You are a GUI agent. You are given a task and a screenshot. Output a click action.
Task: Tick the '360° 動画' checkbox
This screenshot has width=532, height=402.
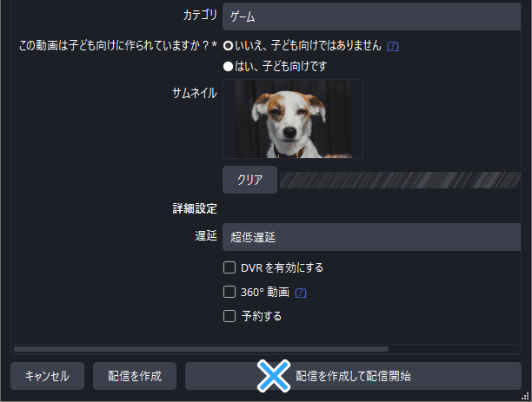[x=229, y=292]
